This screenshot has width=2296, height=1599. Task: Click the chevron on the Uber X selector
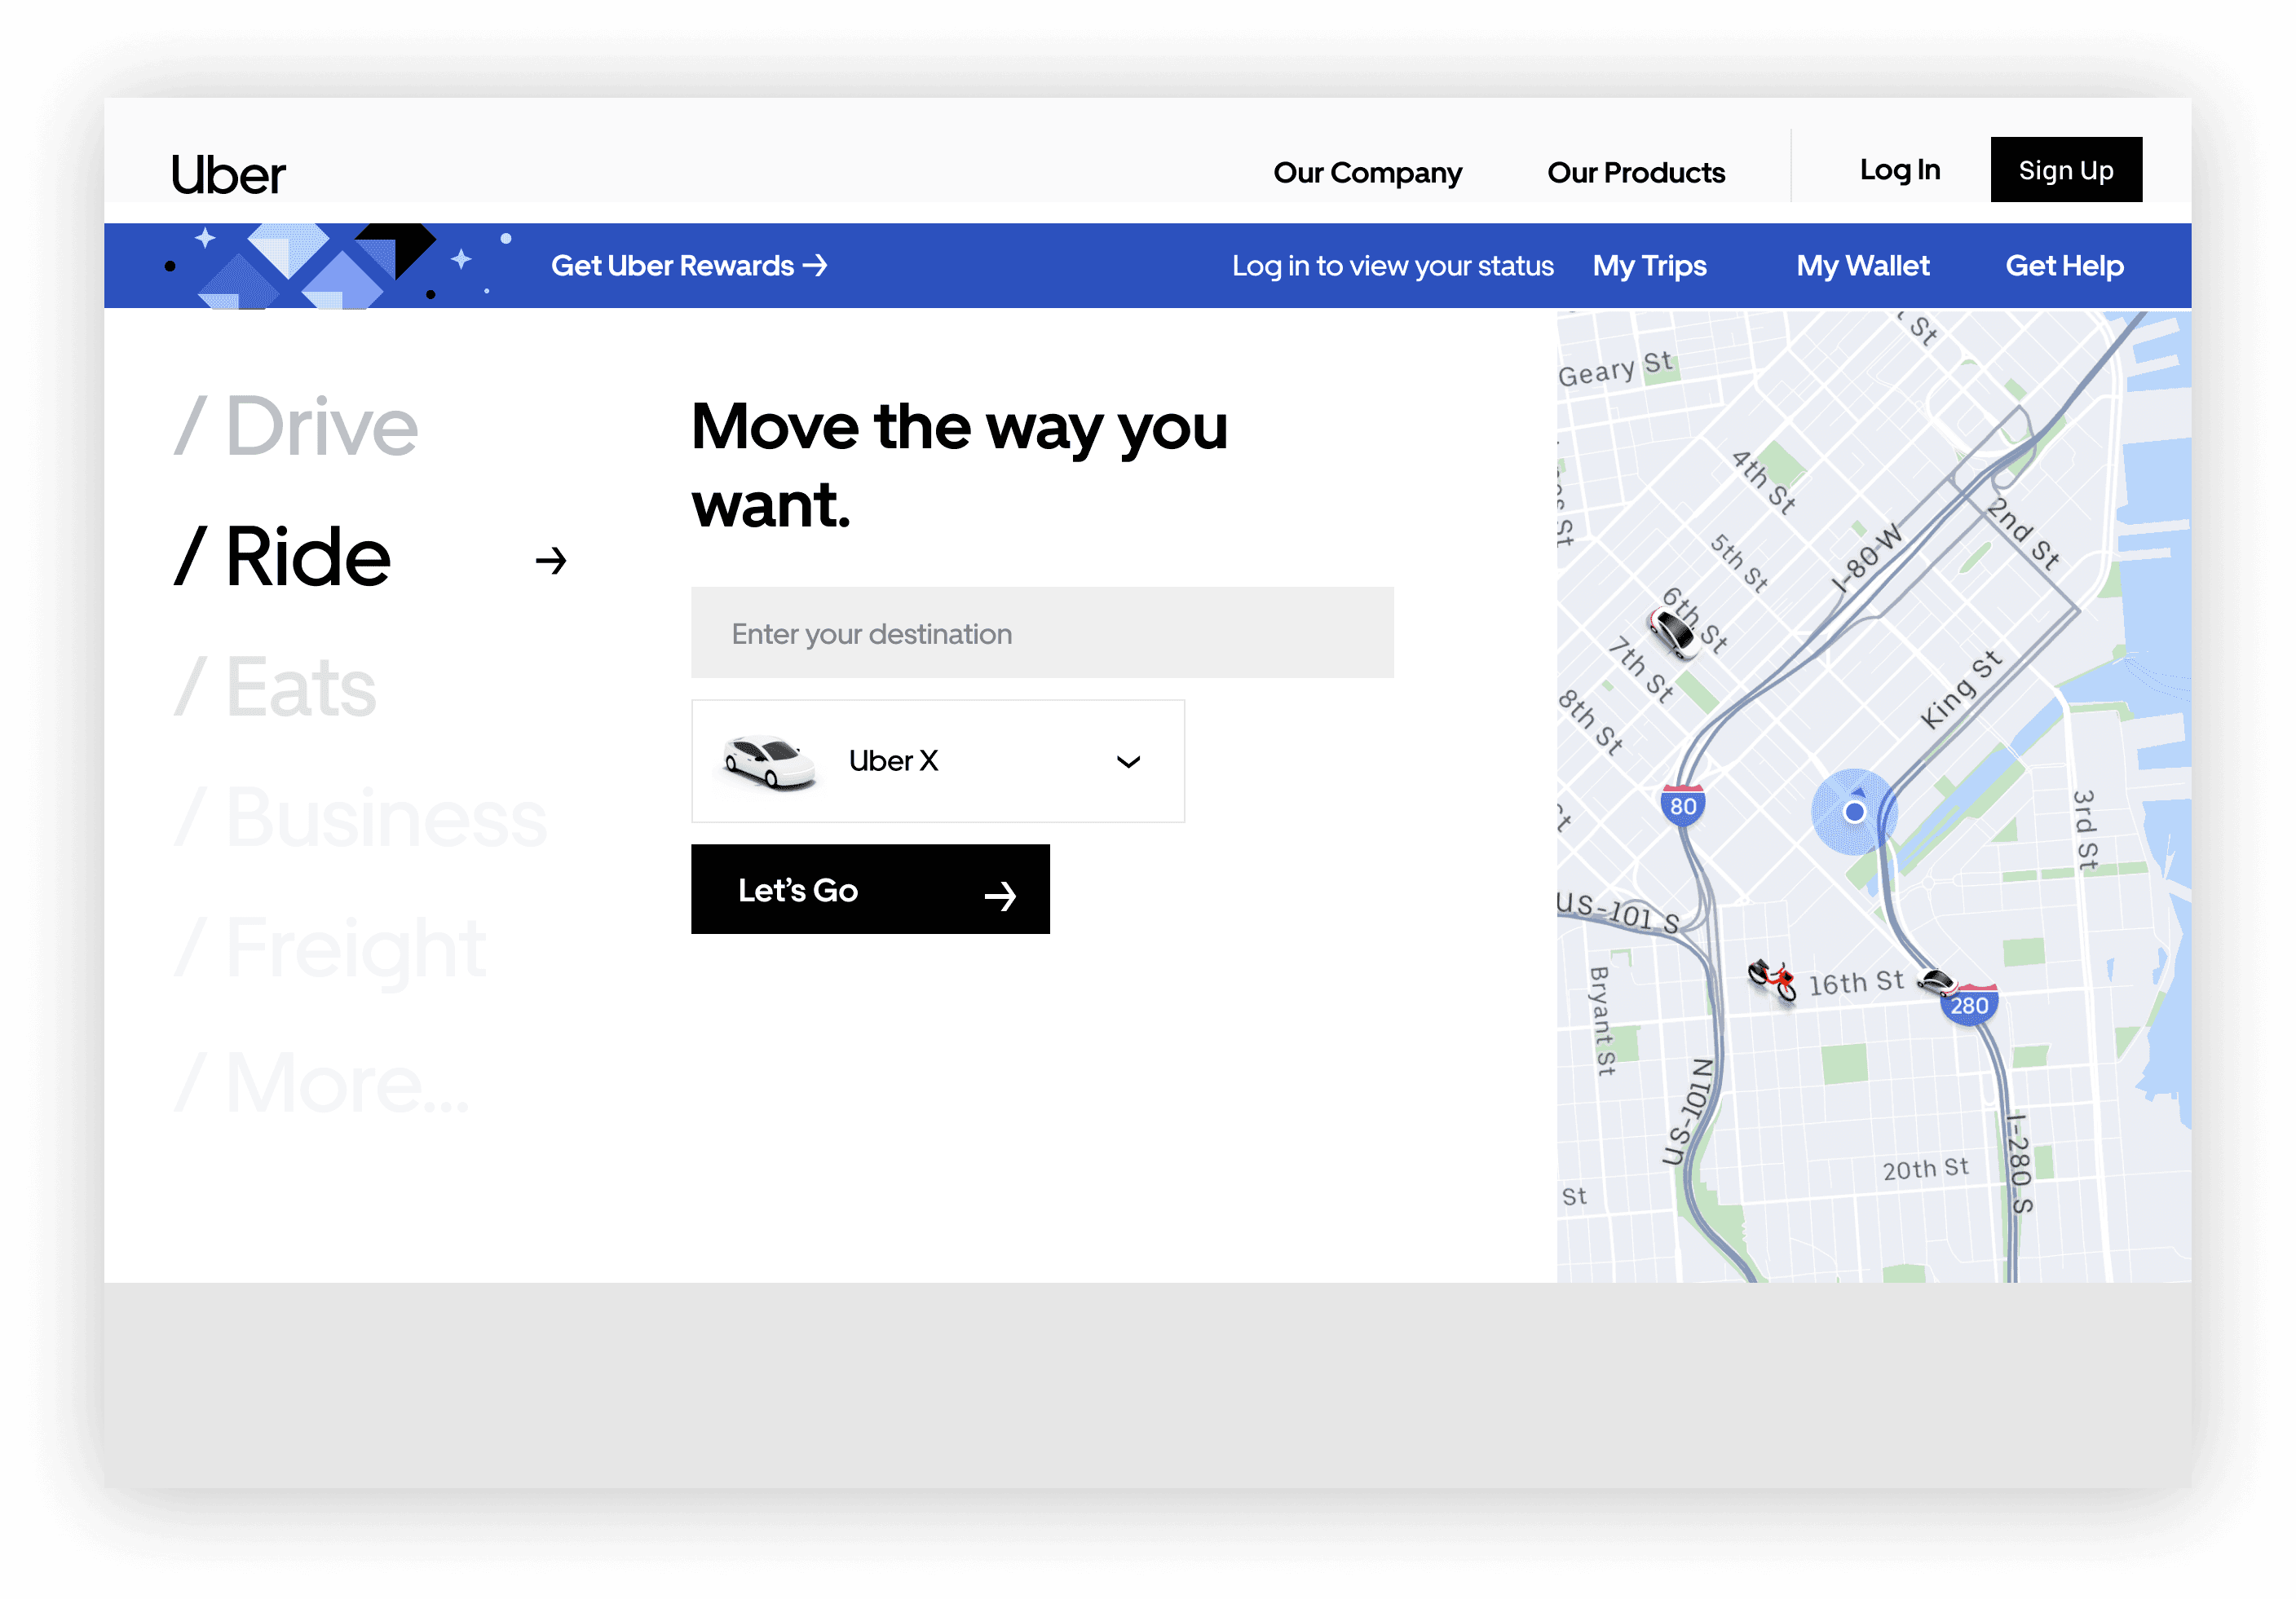pyautogui.click(x=1128, y=763)
